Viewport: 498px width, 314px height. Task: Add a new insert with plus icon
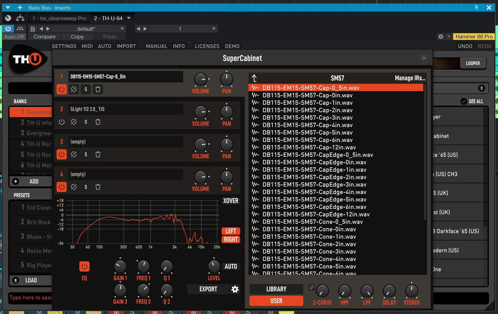pyautogui.click(x=20, y=7)
